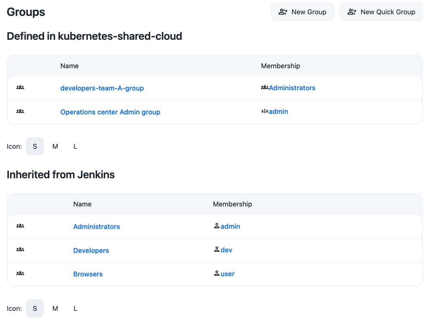The height and width of the screenshot is (320, 427).
Task: Set icon size to M under Inherited from Jenkins
Action: (x=55, y=308)
